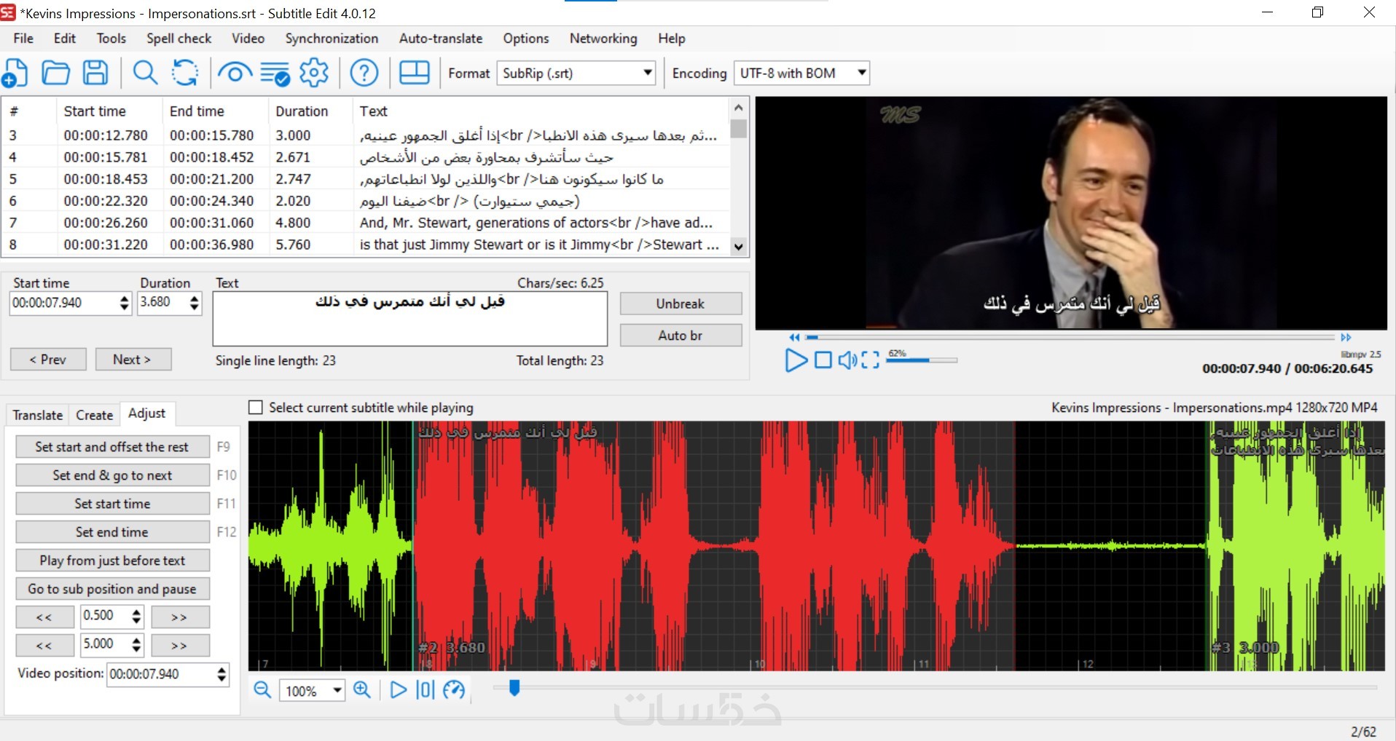Go to previous subtitle with Prev
Screen dimensions: 1396x741
pos(48,360)
